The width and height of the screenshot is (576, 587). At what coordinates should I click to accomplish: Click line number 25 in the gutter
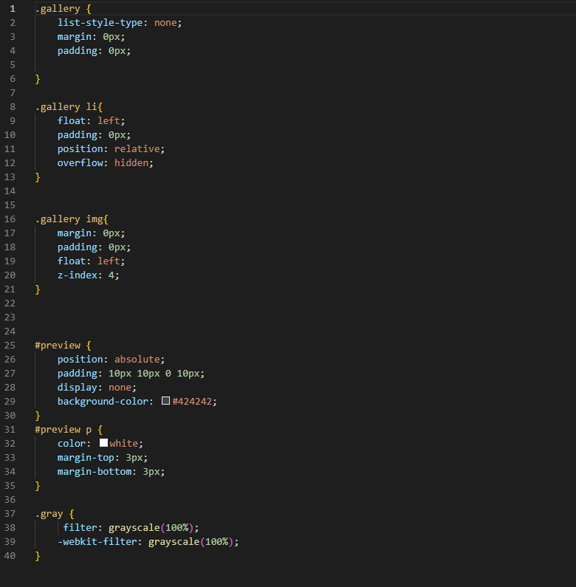tap(10, 345)
